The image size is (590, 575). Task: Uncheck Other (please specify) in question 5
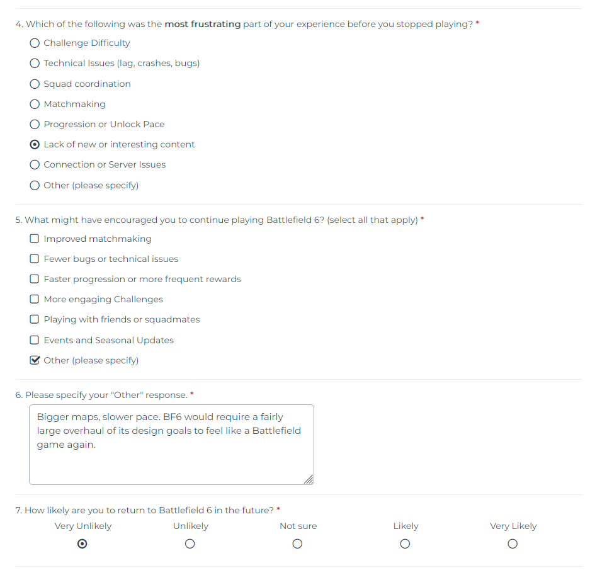point(35,360)
